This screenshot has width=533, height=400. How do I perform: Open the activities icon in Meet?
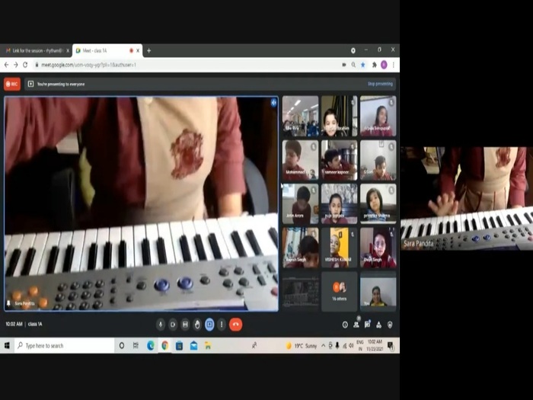(378, 325)
